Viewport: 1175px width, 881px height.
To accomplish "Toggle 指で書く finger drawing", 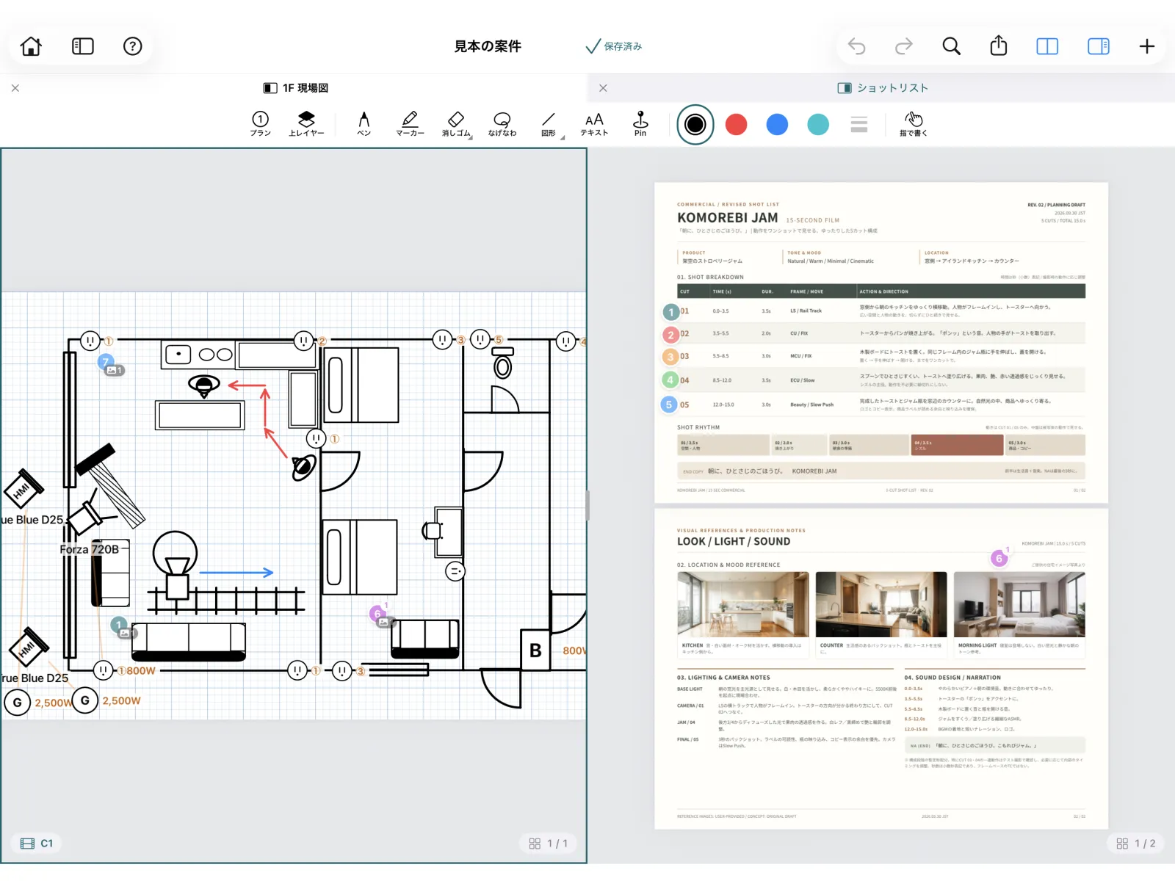I will click(x=914, y=123).
